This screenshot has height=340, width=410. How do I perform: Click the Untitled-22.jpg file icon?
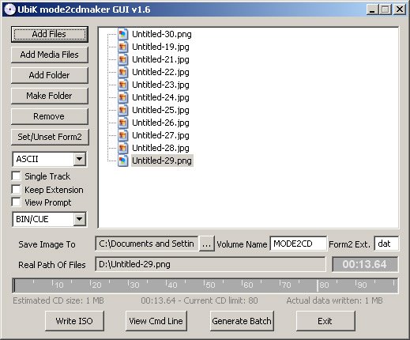[x=122, y=72]
